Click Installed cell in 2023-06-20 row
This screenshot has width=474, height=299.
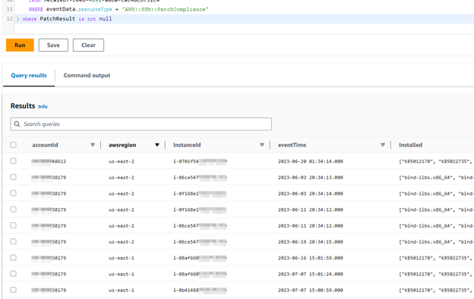(435, 162)
